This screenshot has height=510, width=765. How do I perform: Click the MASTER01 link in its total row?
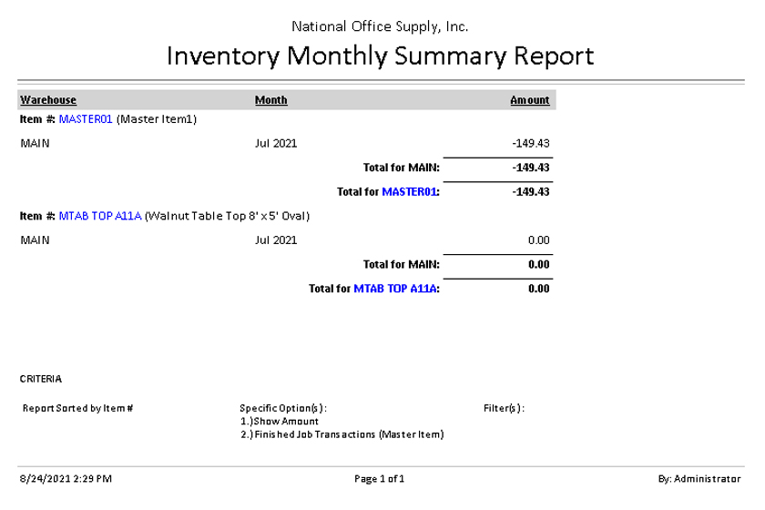(x=410, y=192)
